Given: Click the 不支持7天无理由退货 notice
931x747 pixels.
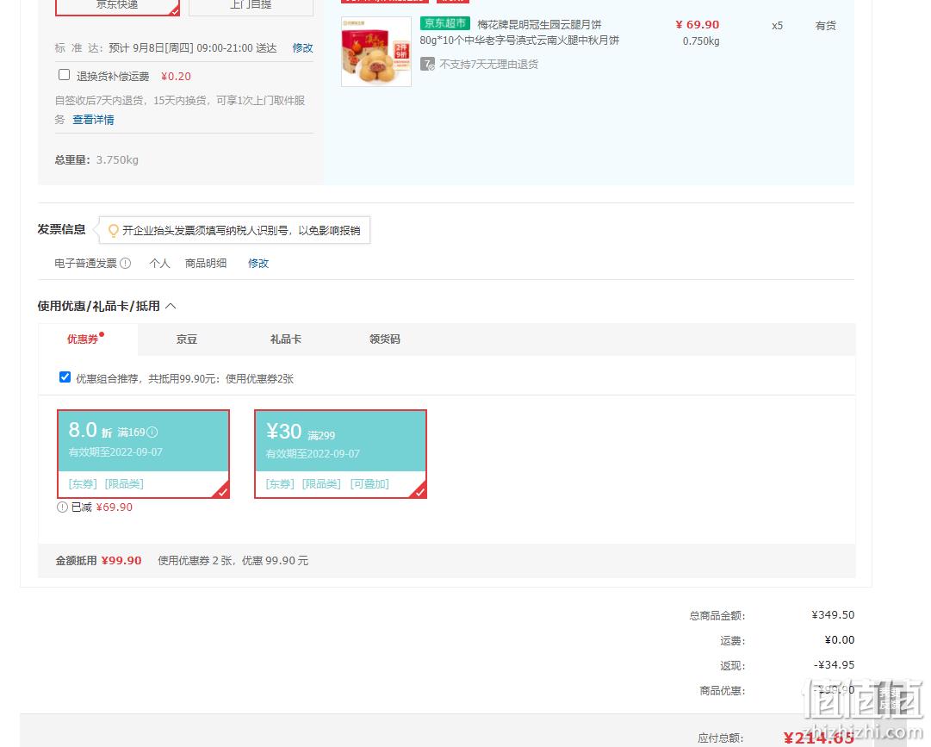Looking at the screenshot, I should pyautogui.click(x=488, y=64).
